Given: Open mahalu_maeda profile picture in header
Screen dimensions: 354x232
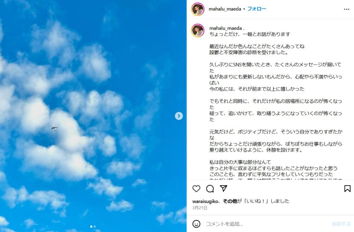Looking at the screenshot, I should [x=198, y=9].
